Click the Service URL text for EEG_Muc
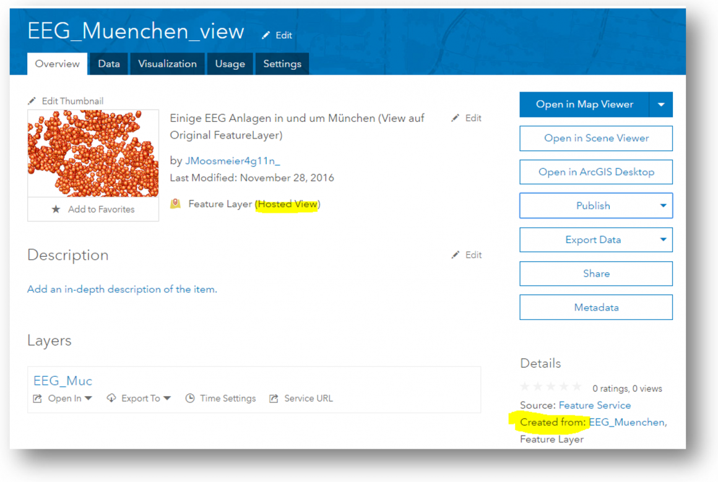Image resolution: width=718 pixels, height=482 pixels. pos(309,398)
